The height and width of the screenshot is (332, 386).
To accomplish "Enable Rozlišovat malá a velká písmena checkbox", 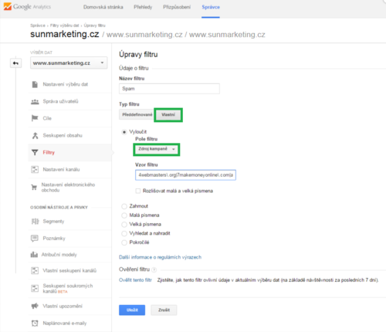I will coord(138,191).
